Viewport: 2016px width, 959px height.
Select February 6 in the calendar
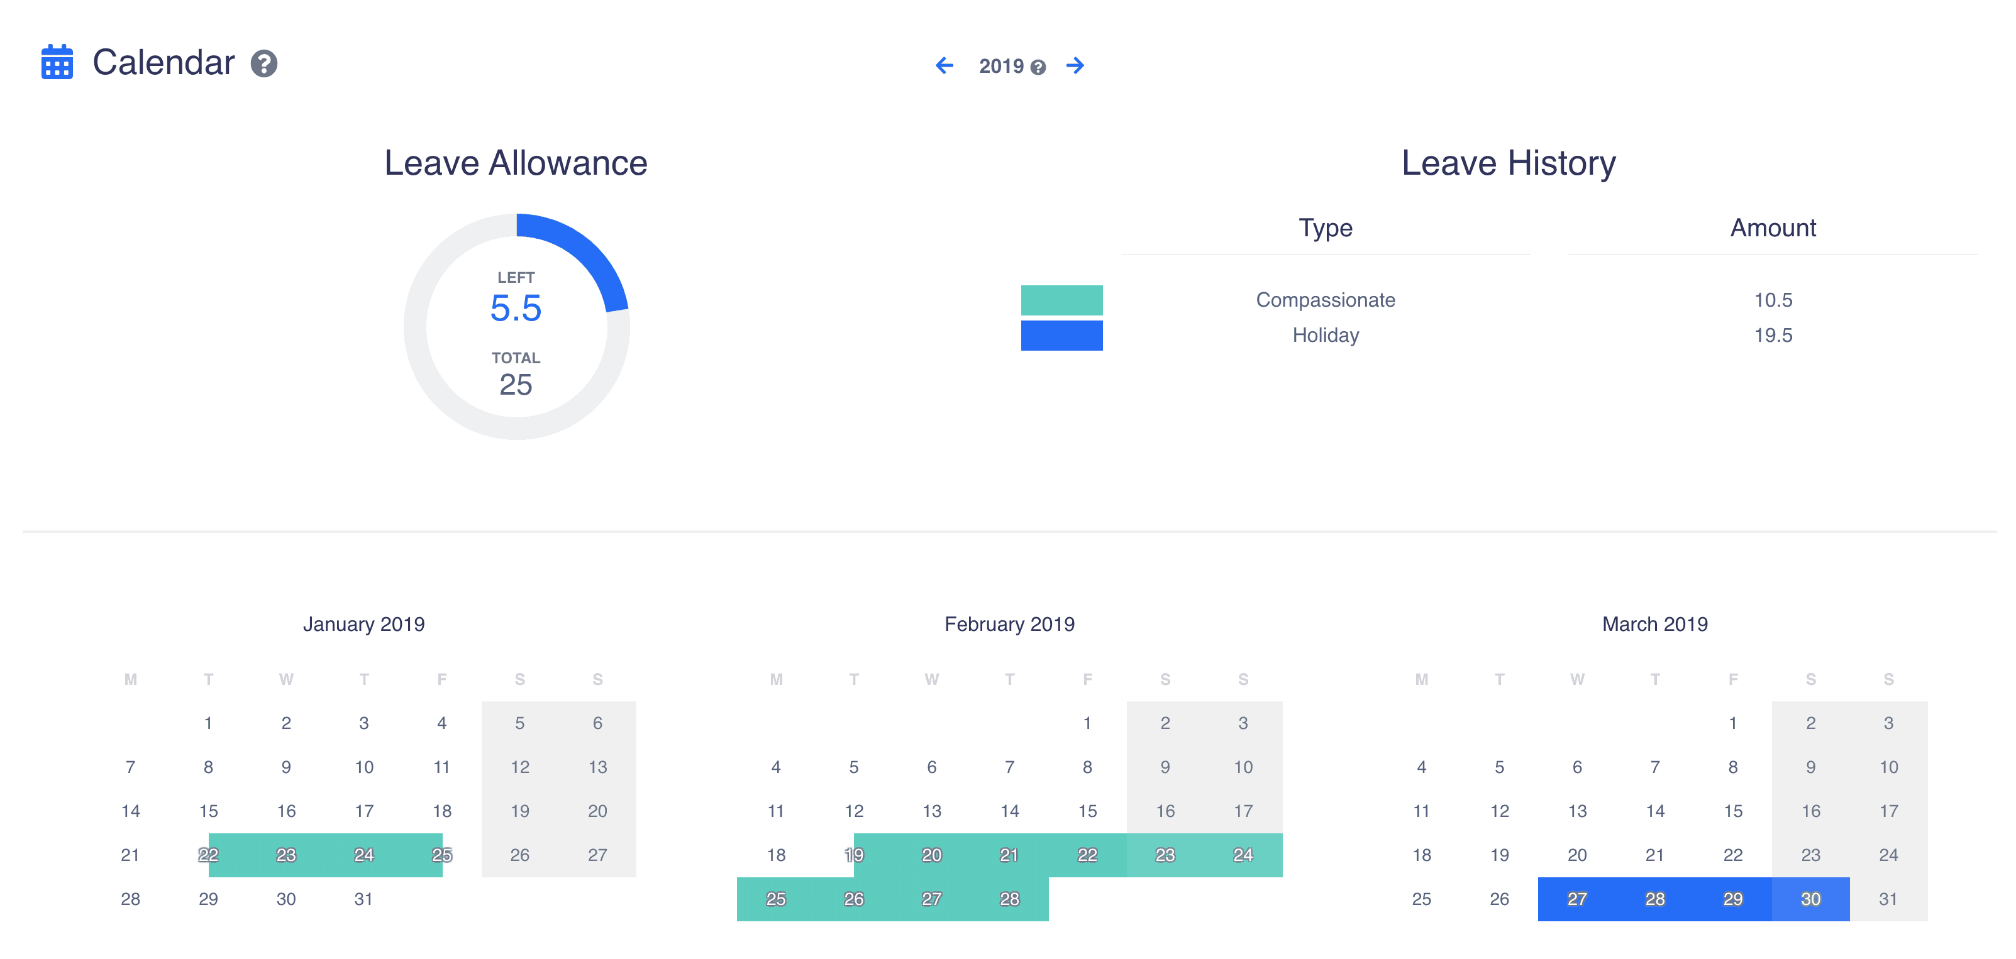[x=931, y=767]
